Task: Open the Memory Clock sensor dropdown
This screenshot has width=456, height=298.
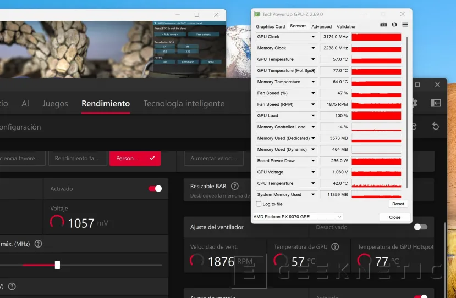Action: 313,48
